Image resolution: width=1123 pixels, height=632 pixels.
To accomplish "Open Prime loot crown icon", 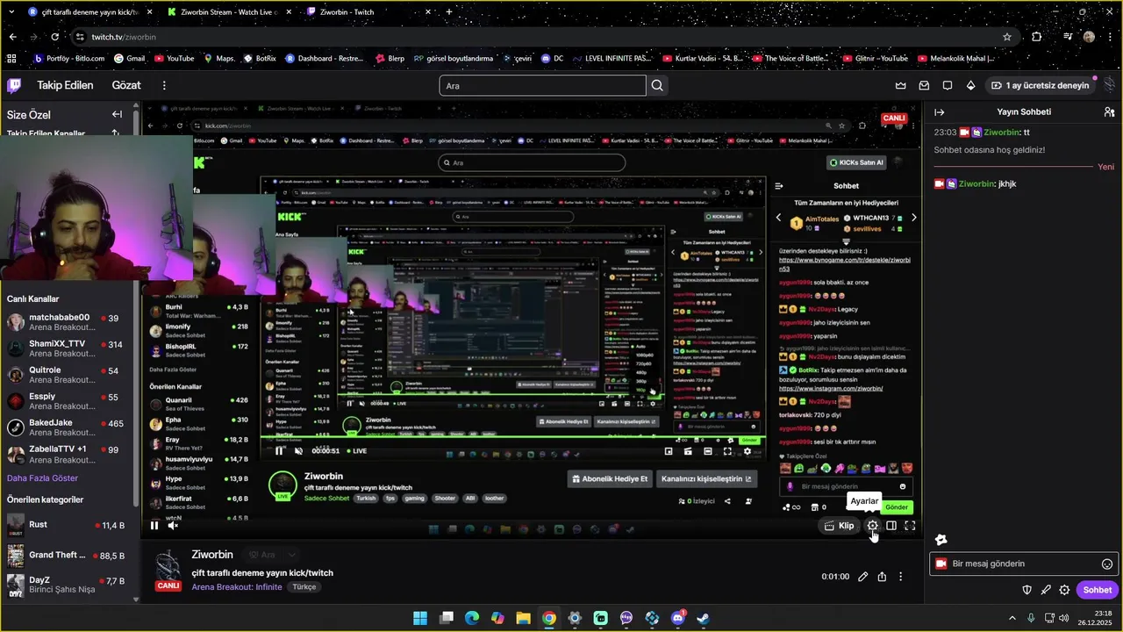I will [x=901, y=85].
